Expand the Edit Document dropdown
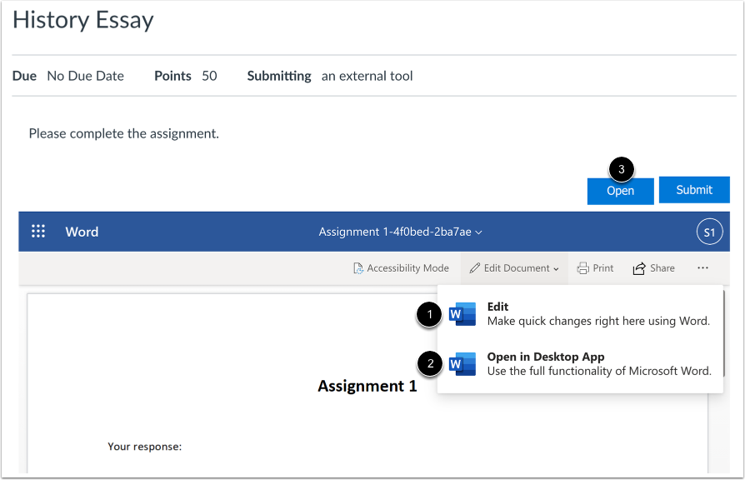 514,267
